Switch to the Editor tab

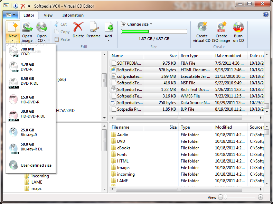pos(29,15)
